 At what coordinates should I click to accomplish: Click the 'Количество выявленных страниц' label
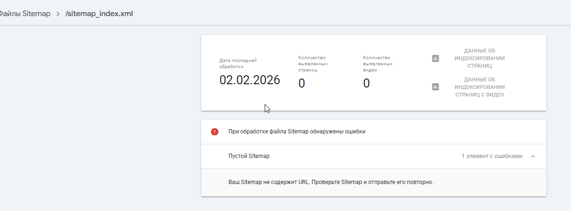tap(313, 63)
